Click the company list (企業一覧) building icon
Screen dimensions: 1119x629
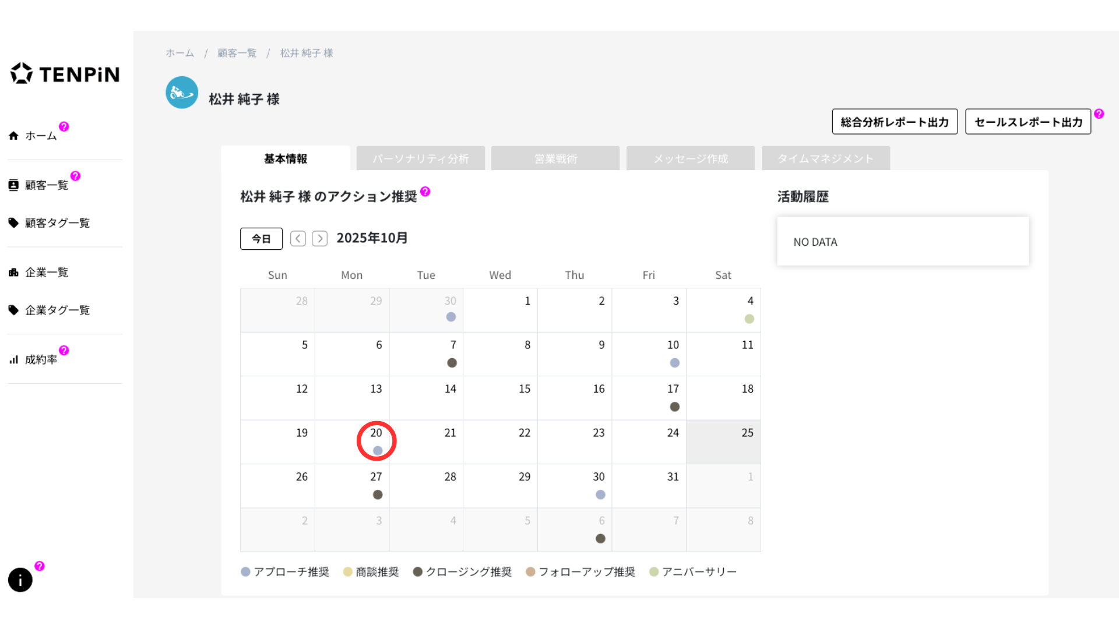coord(13,273)
